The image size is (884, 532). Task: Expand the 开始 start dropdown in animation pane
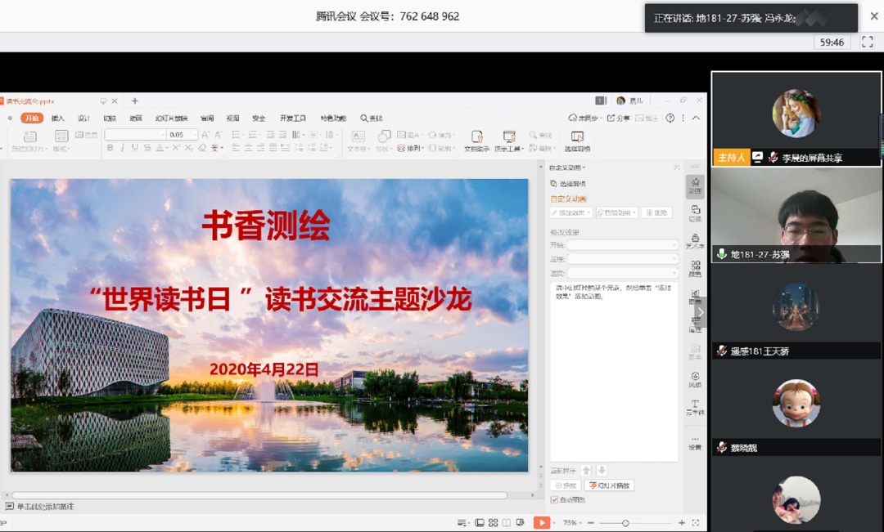622,245
